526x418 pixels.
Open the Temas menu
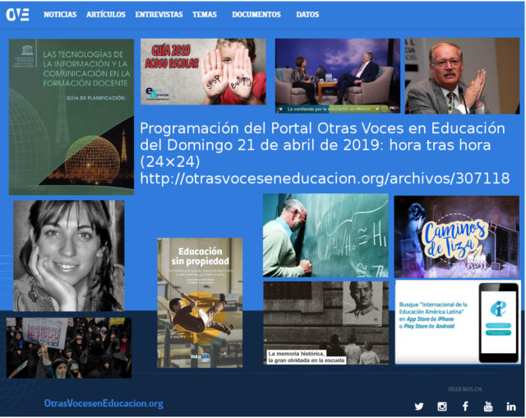pos(205,15)
